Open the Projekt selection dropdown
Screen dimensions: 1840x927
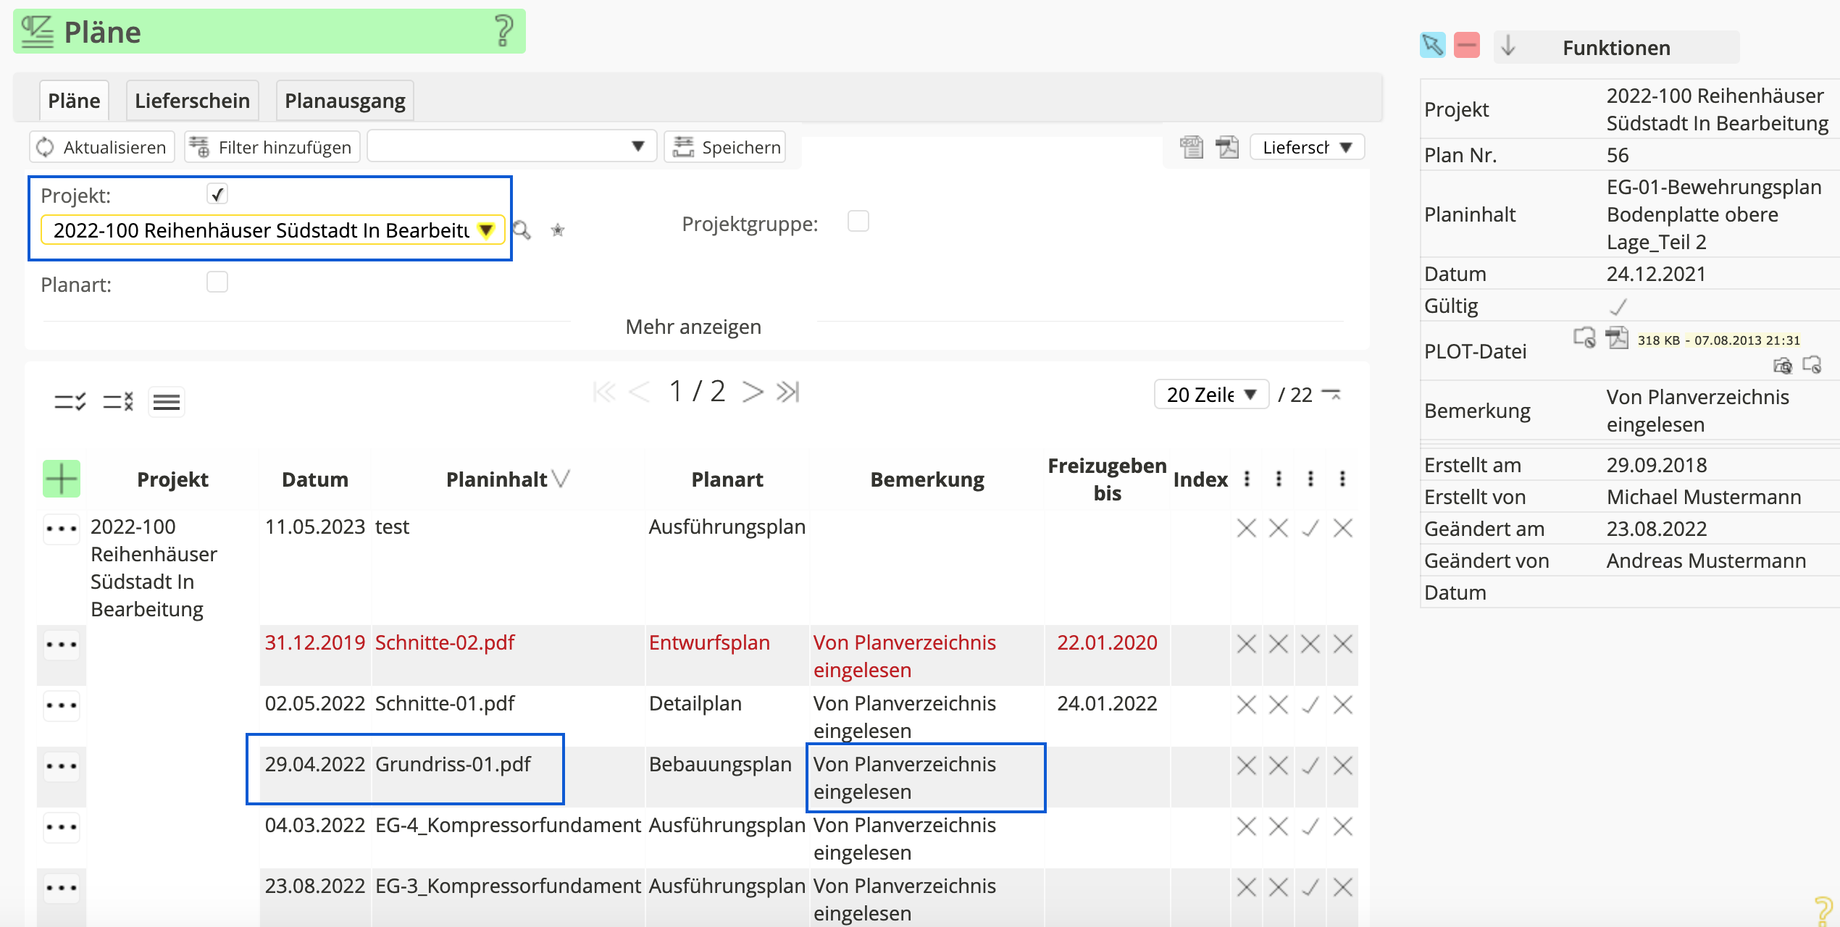[x=486, y=230]
